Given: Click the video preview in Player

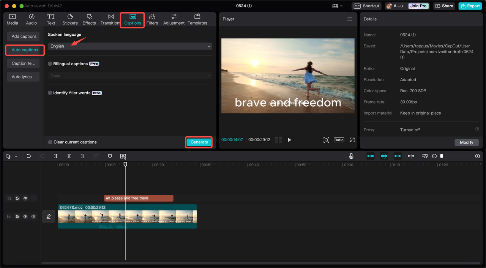Looking at the screenshot, I should pos(288,76).
